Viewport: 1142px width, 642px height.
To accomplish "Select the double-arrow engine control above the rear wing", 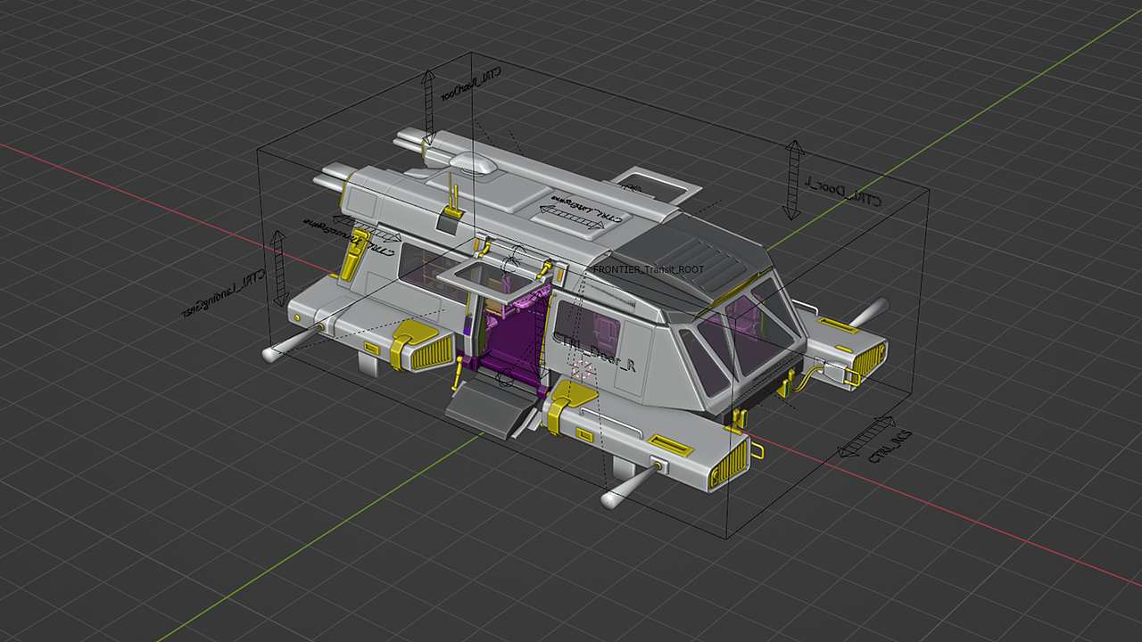I will 367,228.
